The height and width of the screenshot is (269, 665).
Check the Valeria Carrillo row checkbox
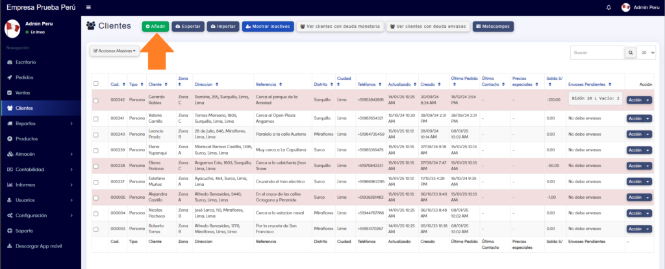coord(96,119)
